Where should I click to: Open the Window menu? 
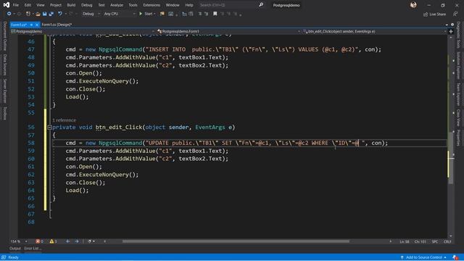173,5
